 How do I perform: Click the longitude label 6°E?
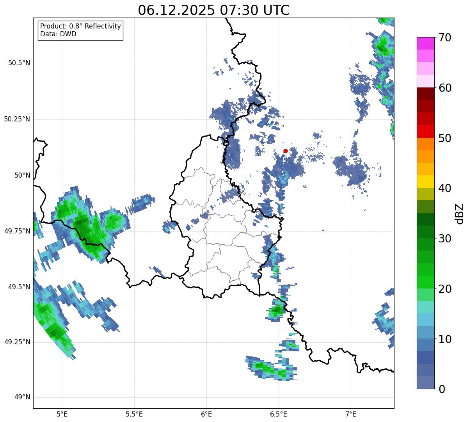[x=206, y=414]
